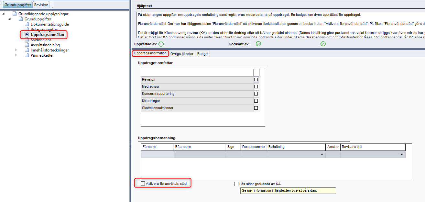This screenshot has width=425, height=202.
Task: Open the Revisors titel dropdown
Action: 402,155
